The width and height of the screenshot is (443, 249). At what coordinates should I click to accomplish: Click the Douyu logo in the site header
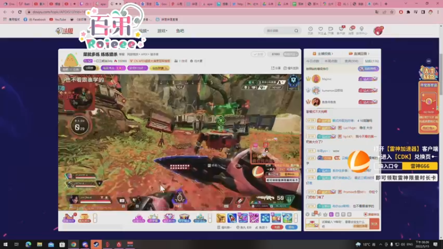pos(64,31)
